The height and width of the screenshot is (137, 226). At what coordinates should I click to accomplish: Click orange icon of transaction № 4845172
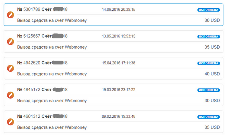click(x=11, y=95)
